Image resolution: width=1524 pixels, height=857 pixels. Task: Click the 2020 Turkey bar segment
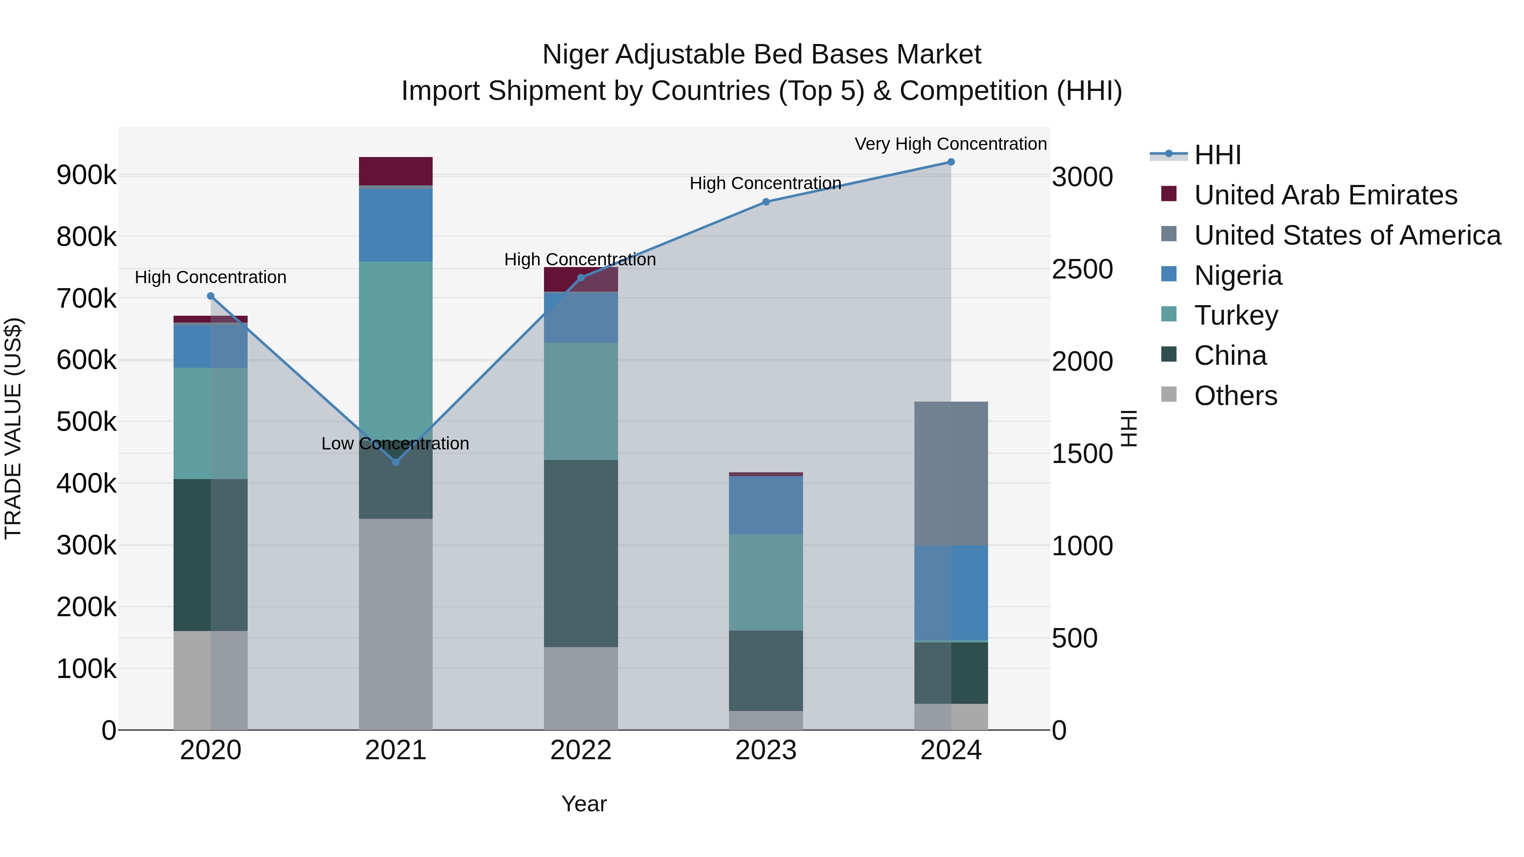click(211, 424)
